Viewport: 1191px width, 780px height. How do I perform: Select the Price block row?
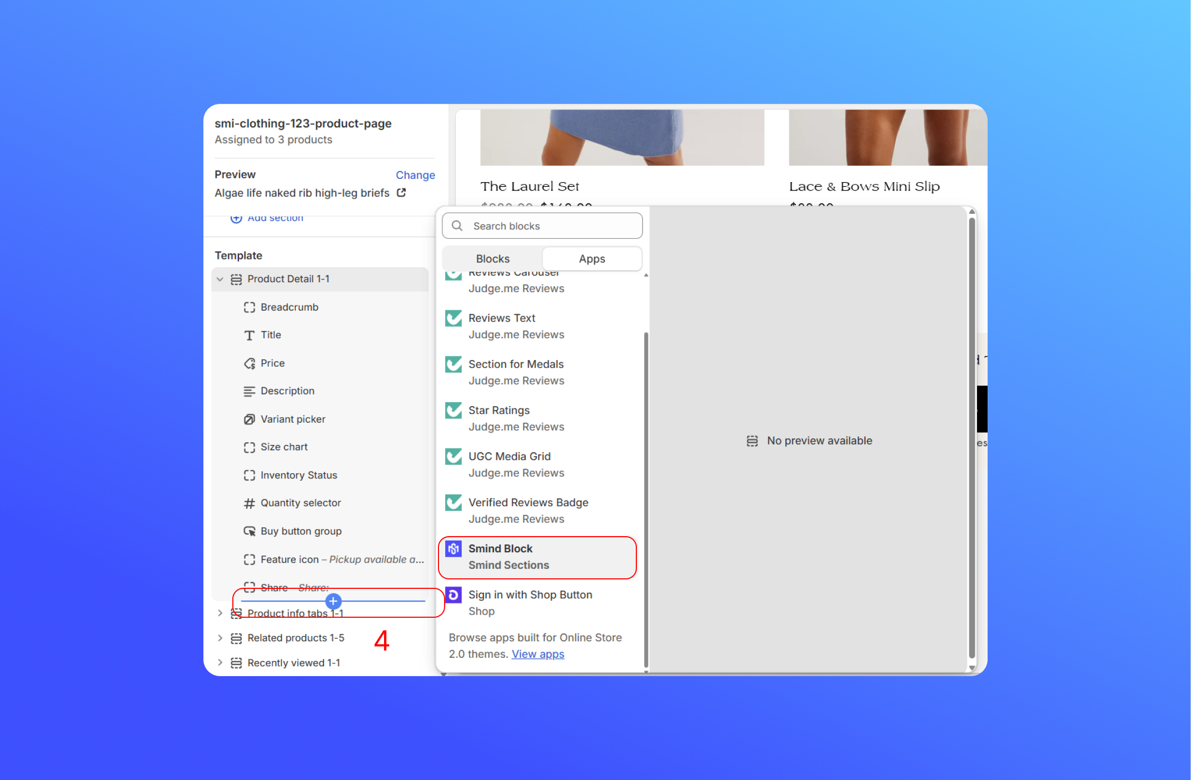[320, 364]
